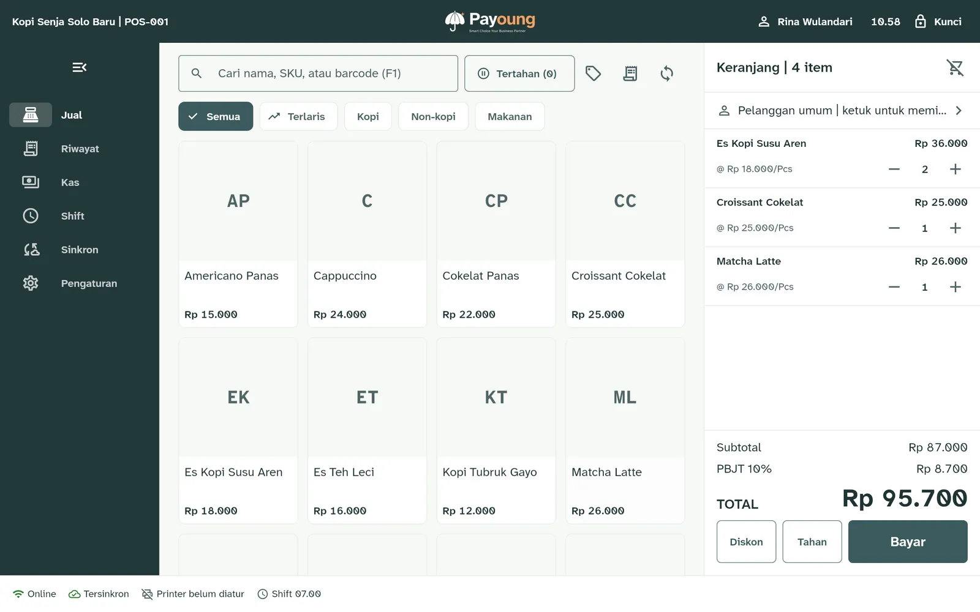980x612 pixels.
Task: Increase Es Kopi Susu Aren quantity
Action: pyautogui.click(x=956, y=169)
